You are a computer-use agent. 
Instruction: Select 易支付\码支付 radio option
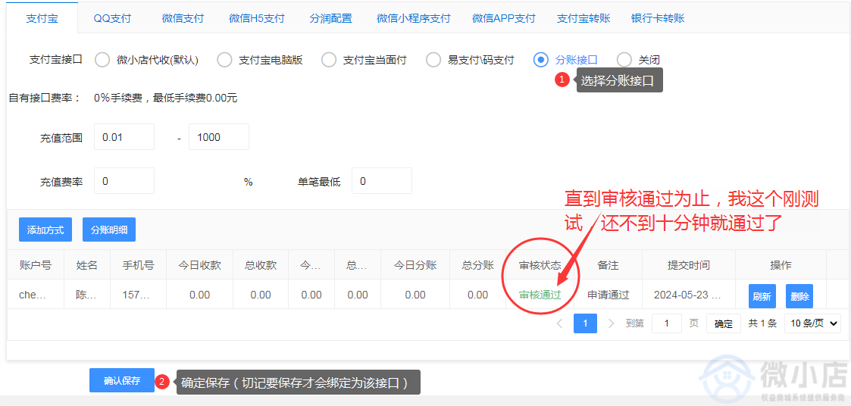(433, 61)
